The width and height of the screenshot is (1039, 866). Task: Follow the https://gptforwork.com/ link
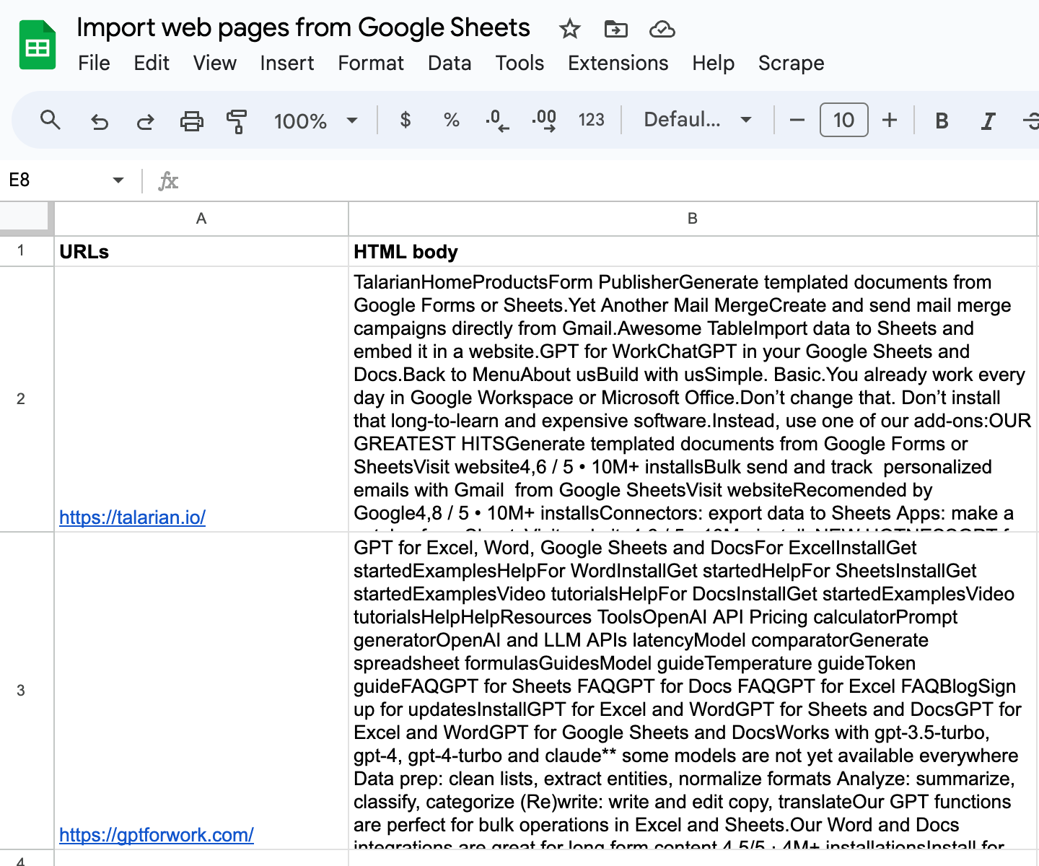(157, 835)
